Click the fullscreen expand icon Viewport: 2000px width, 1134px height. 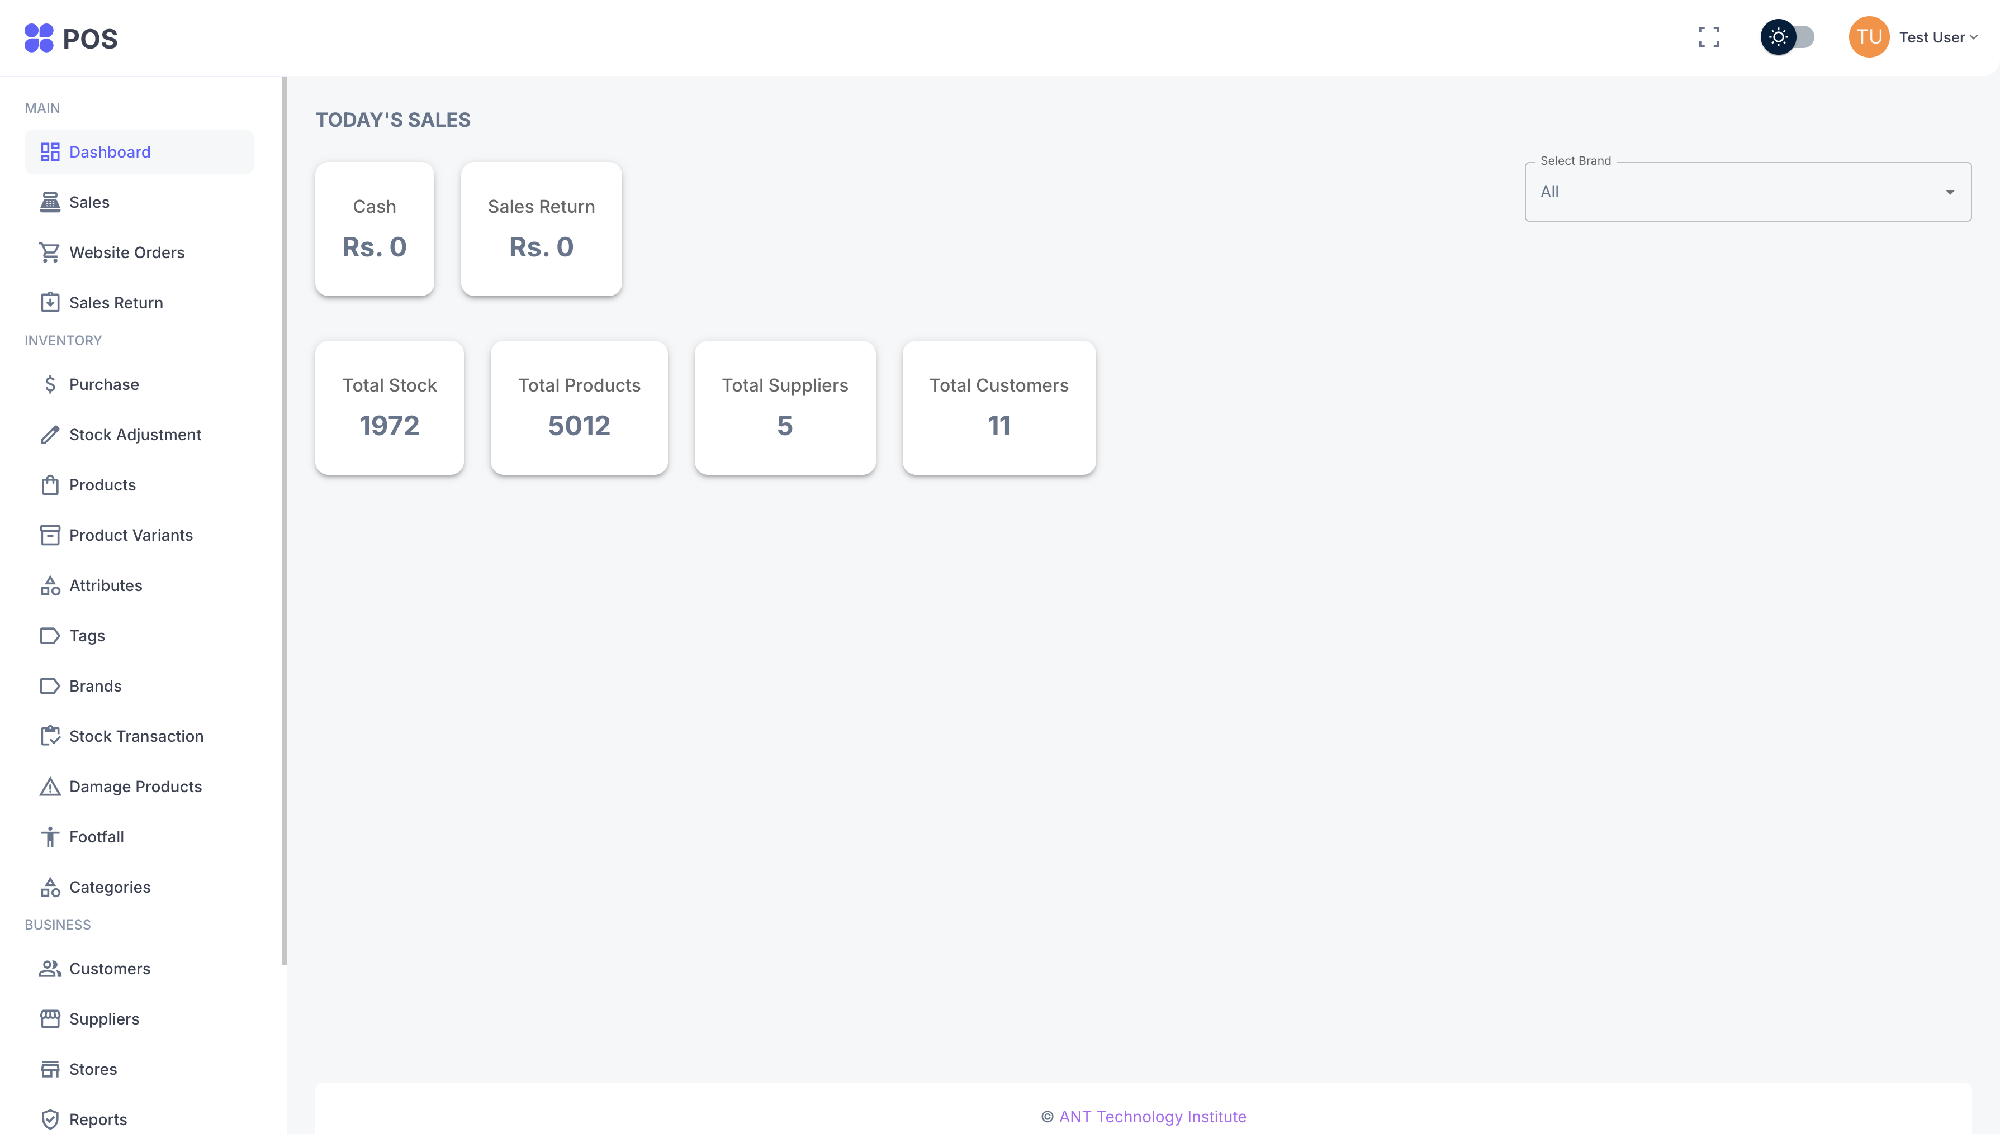click(1709, 37)
